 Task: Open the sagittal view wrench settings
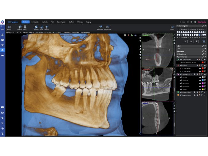click(174, 77)
